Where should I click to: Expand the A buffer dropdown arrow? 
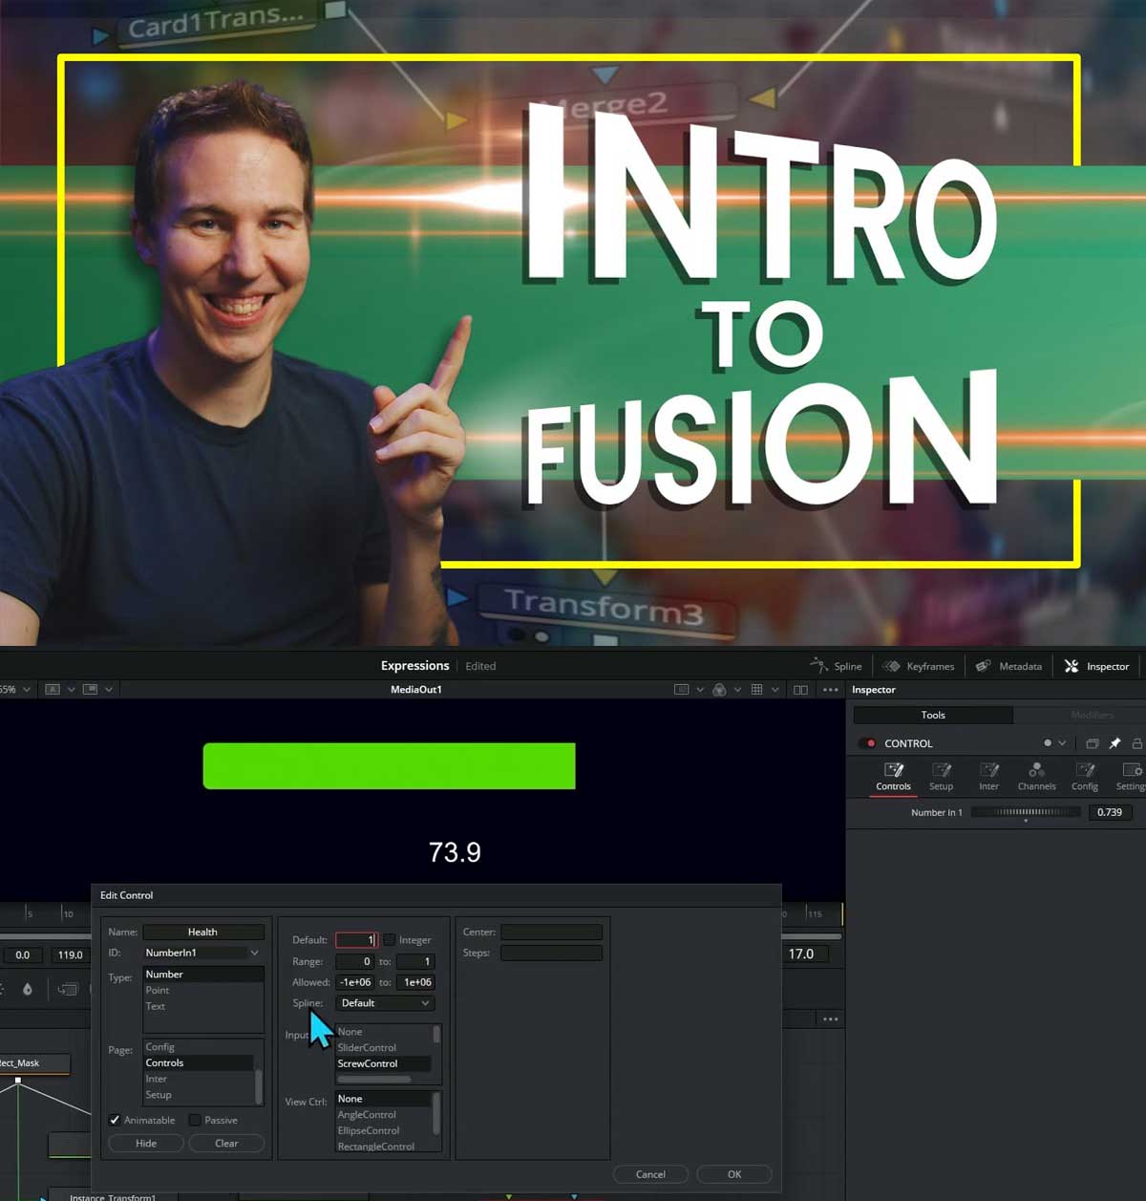click(x=71, y=689)
